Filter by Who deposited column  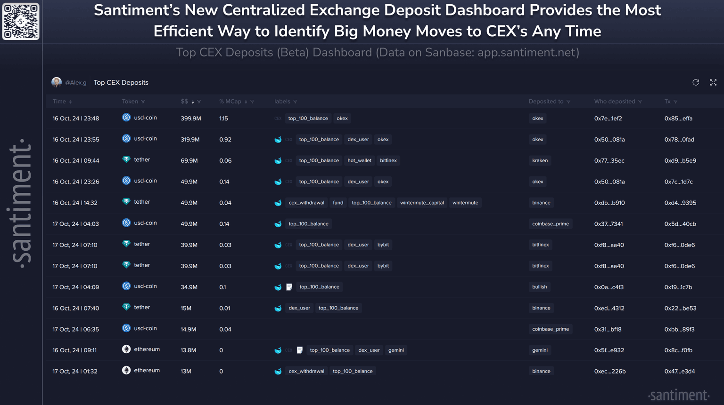640,102
